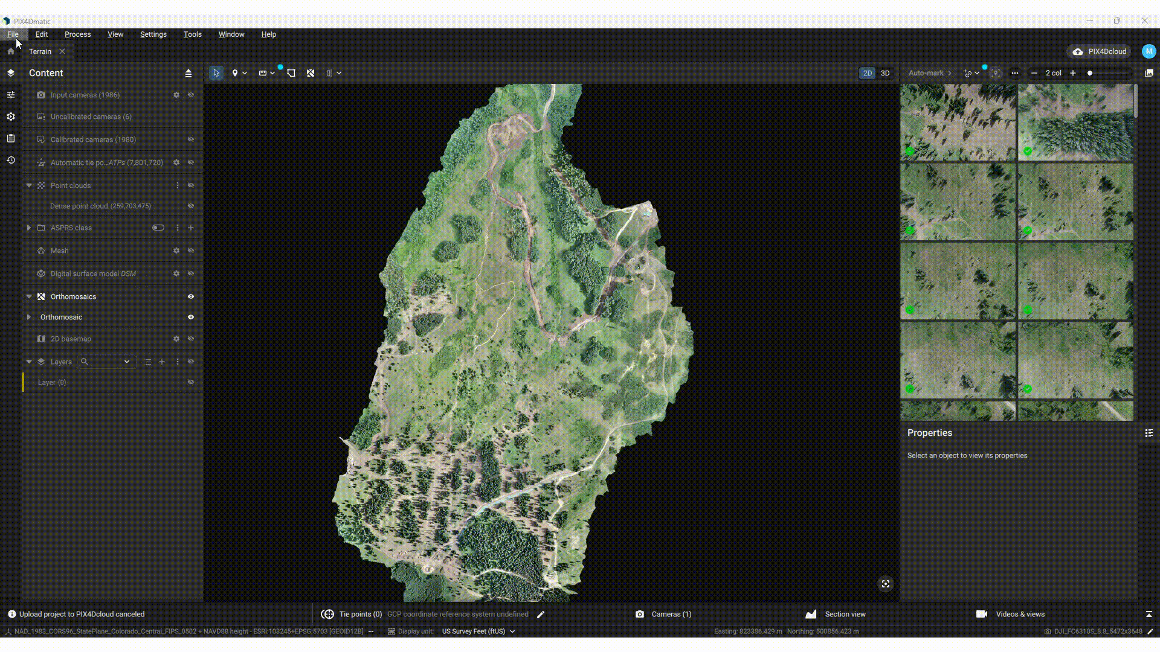1160x652 pixels.
Task: Hide the Orthomosaics group visibility
Action: point(191,296)
